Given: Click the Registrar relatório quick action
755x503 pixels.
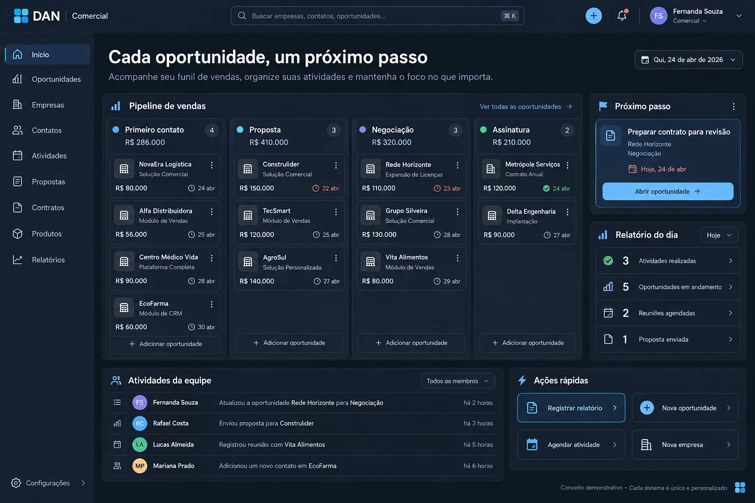Looking at the screenshot, I should pos(571,408).
